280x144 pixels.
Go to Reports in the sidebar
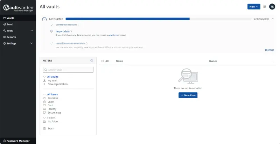pos(11,37)
